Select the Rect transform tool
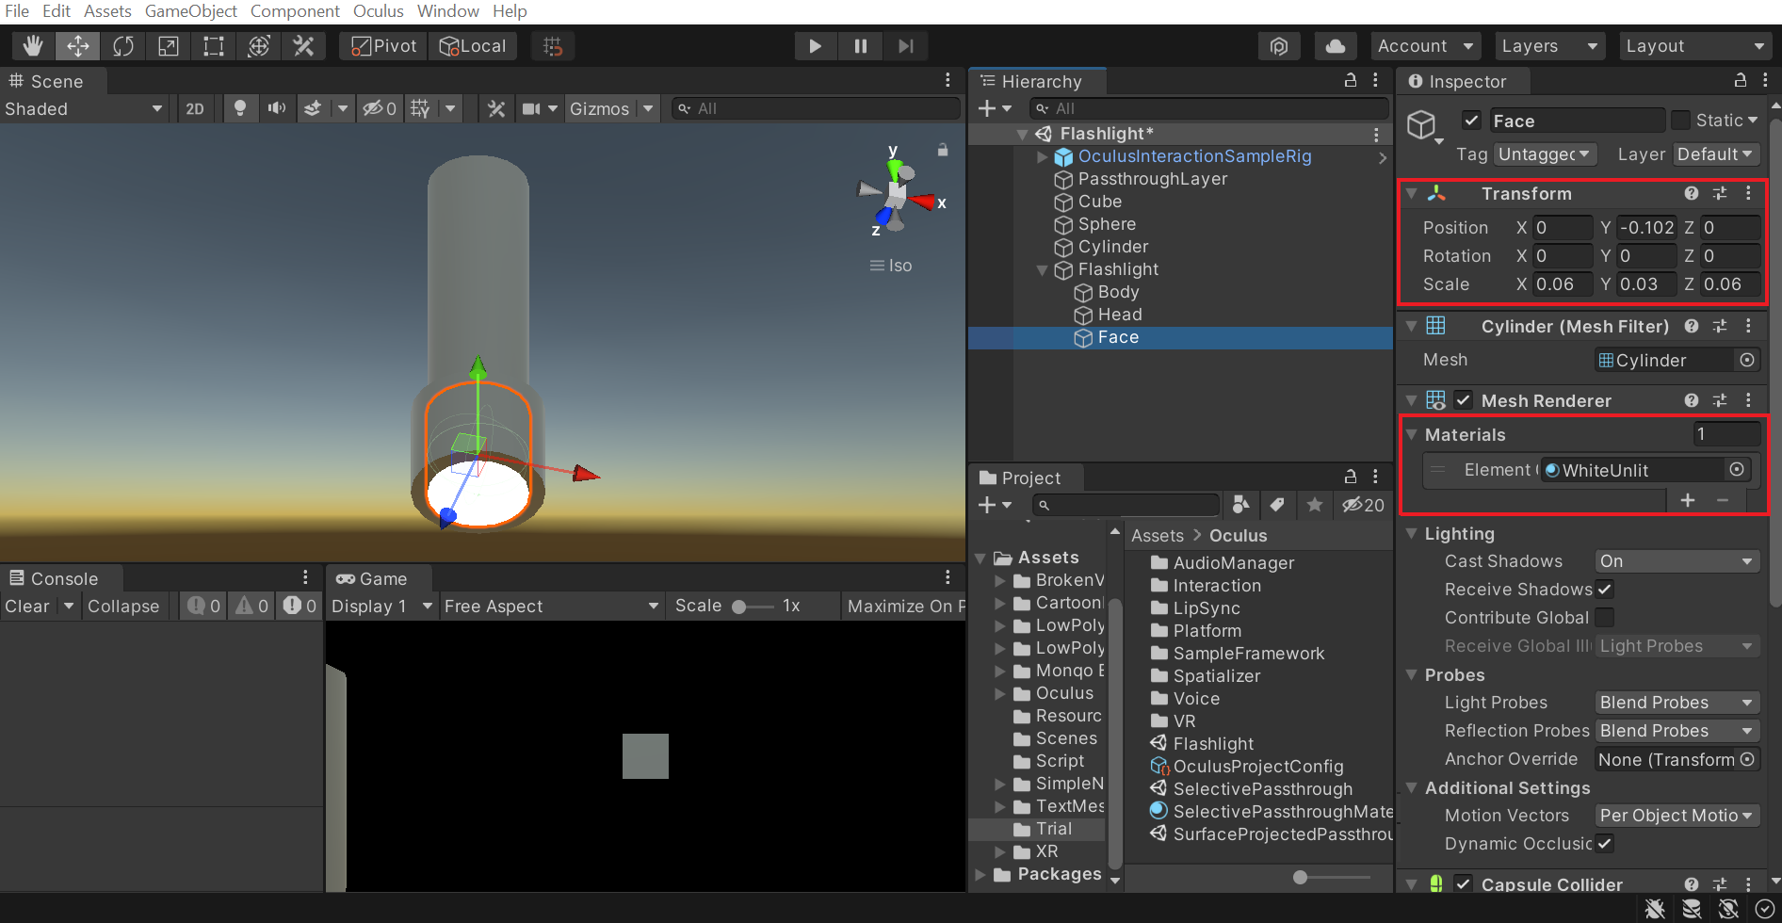 (x=214, y=46)
